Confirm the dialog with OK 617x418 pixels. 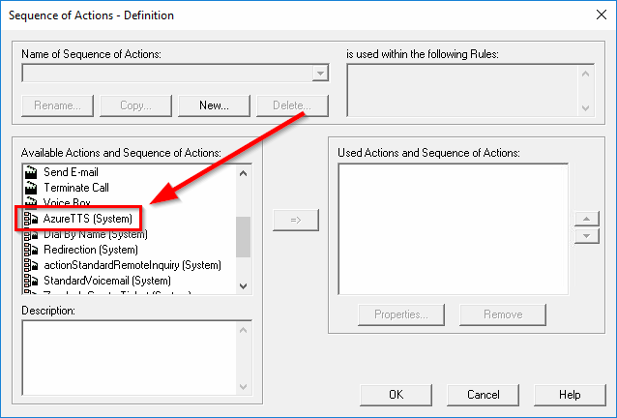[396, 395]
